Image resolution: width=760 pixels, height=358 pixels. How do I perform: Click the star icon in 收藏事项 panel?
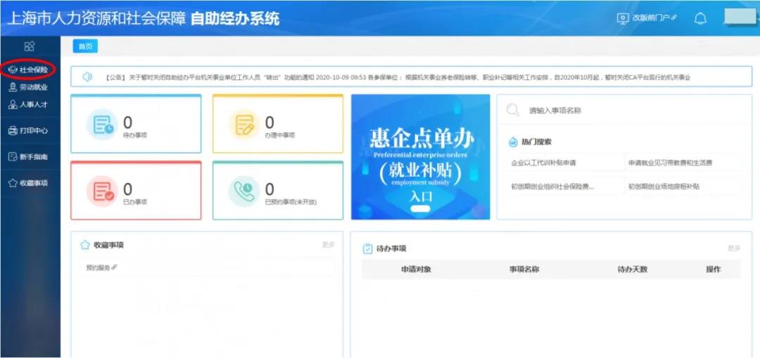[85, 245]
